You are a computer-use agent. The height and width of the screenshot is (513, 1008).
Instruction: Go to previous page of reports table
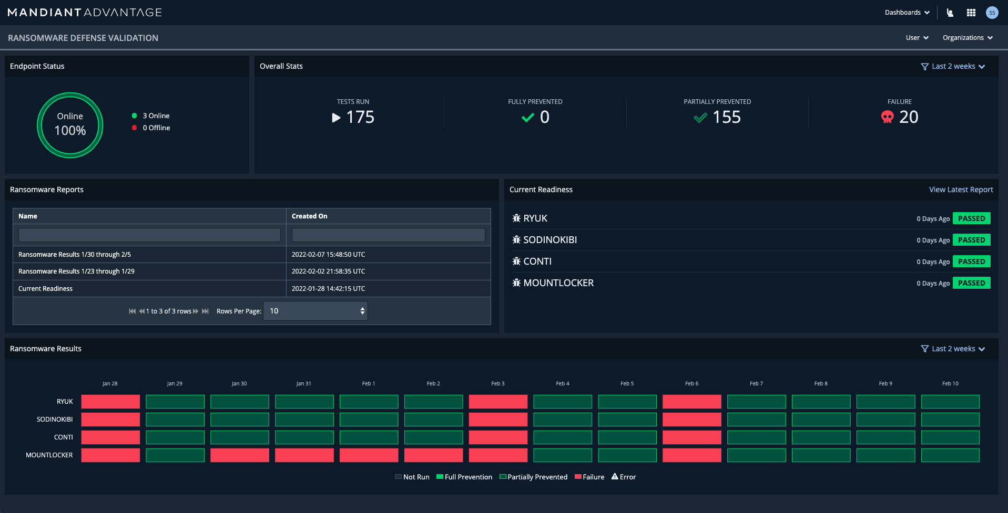(x=142, y=311)
